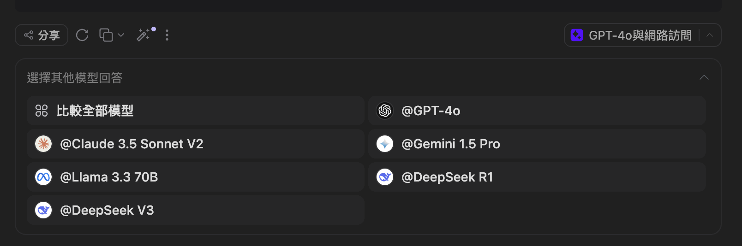Click the copy icon

pos(106,35)
